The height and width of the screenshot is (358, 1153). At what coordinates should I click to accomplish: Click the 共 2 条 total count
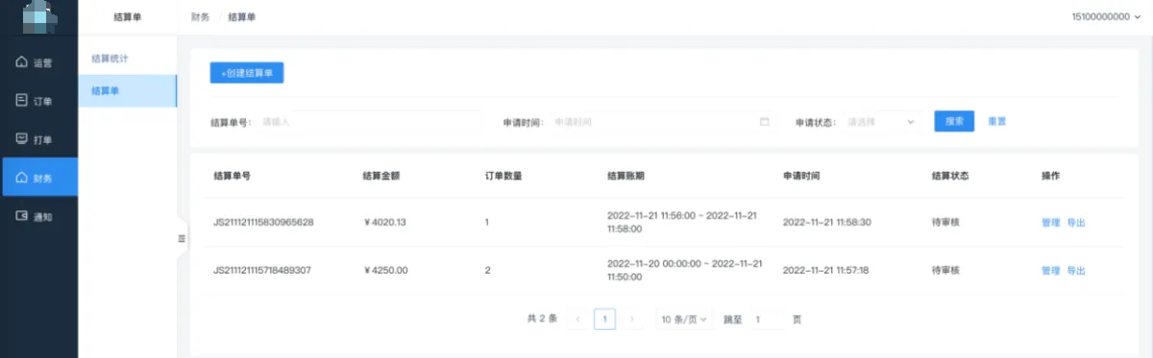[x=542, y=319]
